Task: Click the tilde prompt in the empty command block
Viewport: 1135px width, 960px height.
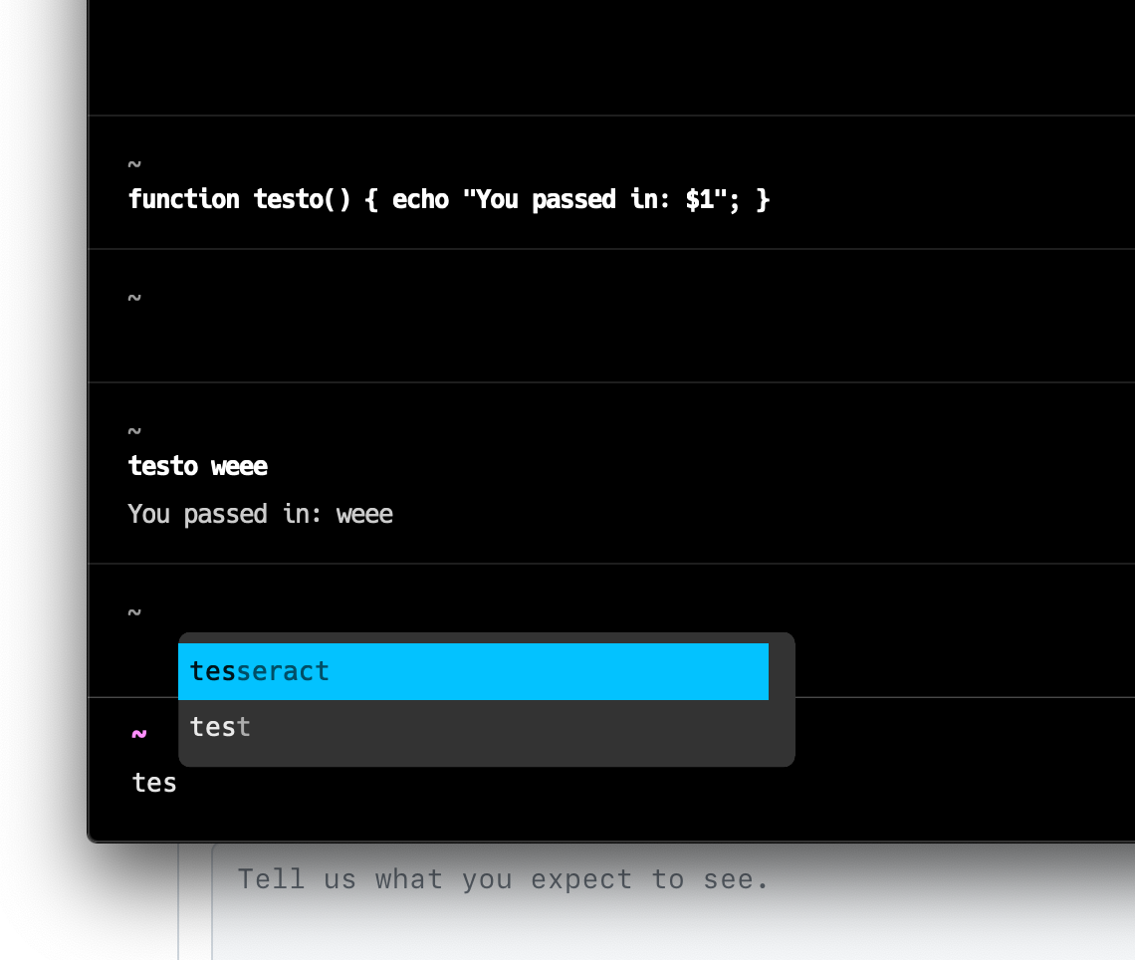Action: [x=132, y=298]
